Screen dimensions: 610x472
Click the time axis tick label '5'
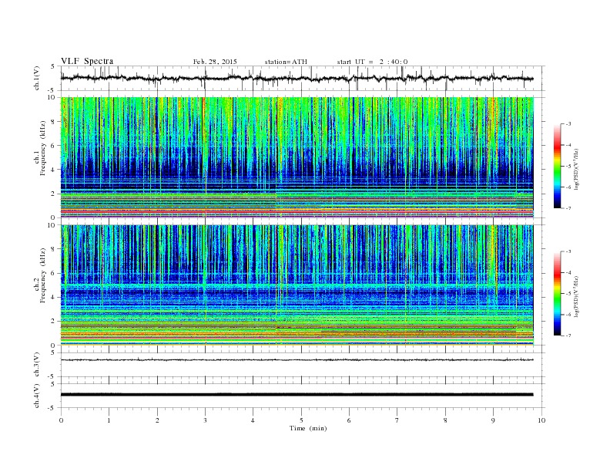click(301, 420)
